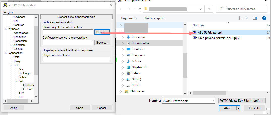Click the PuTTY Configuration title bar icon

[x=5, y=5]
